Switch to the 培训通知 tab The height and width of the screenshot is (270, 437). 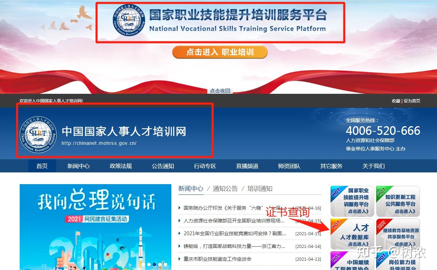pyautogui.click(x=260, y=189)
